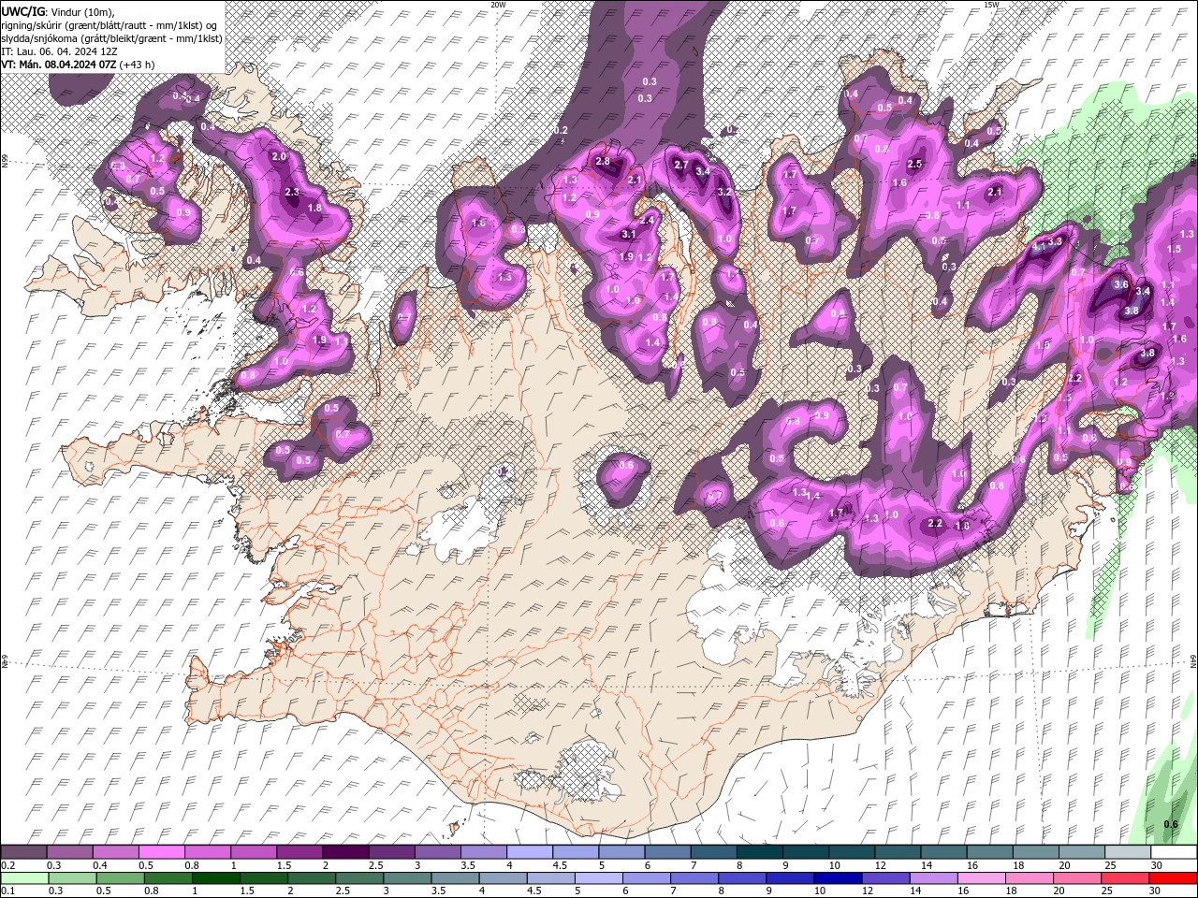Image resolution: width=1198 pixels, height=898 pixels.
Task: Click the dark teal upper legend swatch between 8 and 9
Action: [759, 852]
